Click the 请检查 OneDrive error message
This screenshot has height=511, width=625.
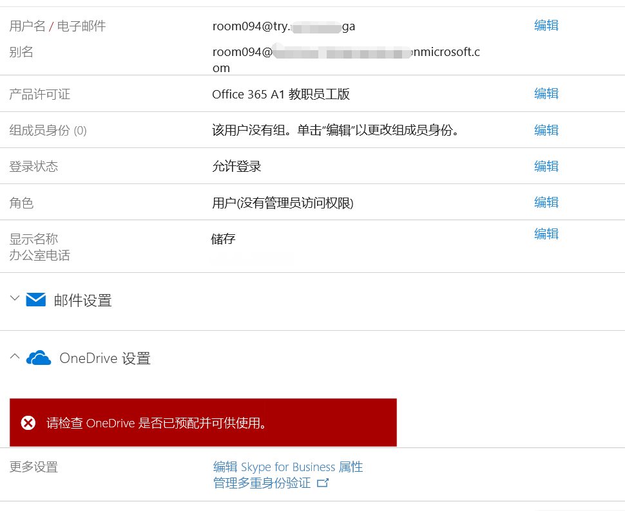point(156,423)
